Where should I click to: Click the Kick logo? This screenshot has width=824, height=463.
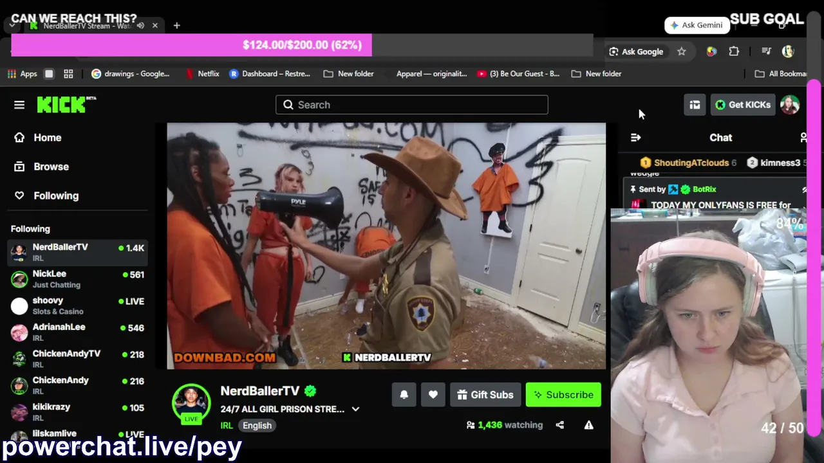pos(66,104)
